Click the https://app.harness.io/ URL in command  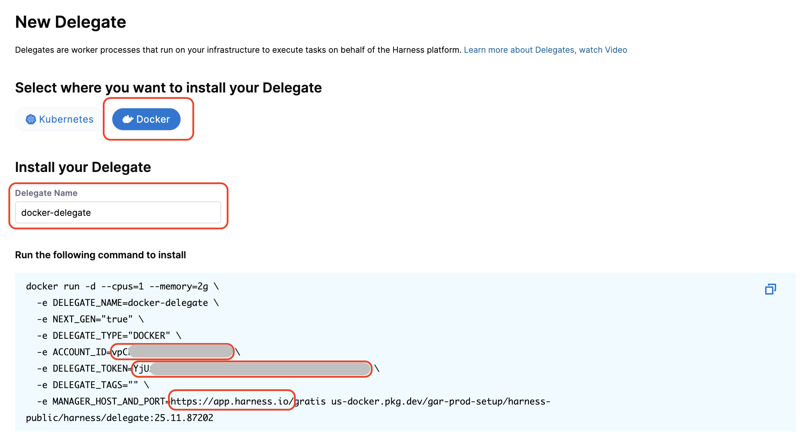(x=232, y=401)
